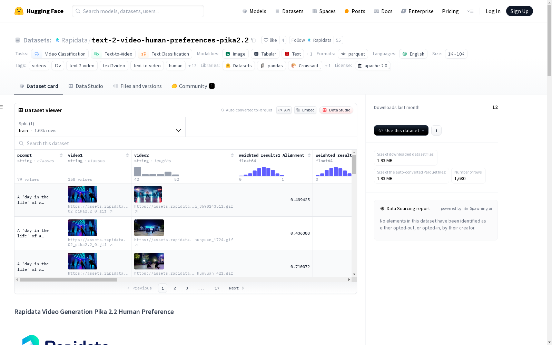Click the weighted_results1_Alignment distribution histogram
The image size is (552, 345).
pos(262,171)
